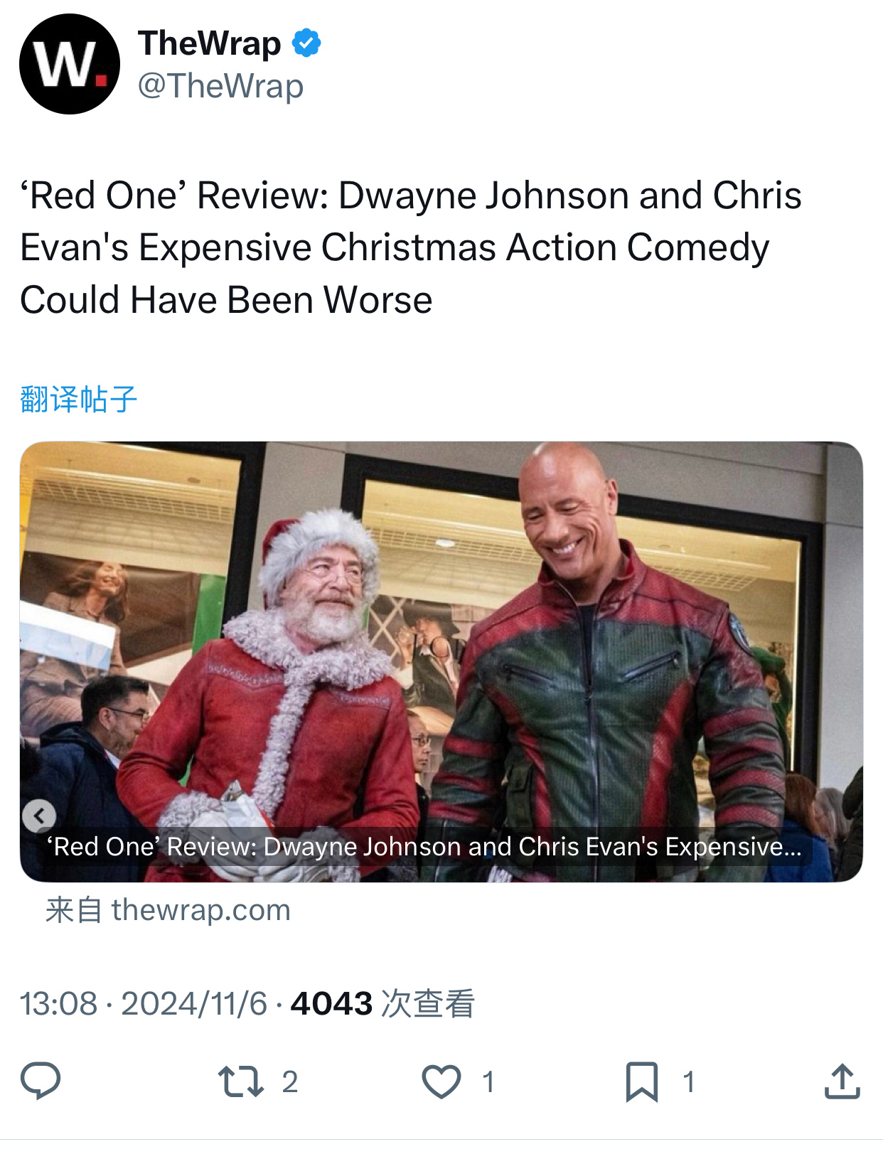Click the Red One Review tweet text

click(411, 247)
